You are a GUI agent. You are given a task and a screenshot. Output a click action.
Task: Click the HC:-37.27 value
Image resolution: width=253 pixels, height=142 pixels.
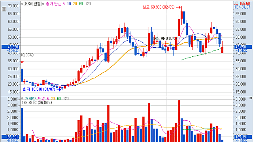click(242, 7)
